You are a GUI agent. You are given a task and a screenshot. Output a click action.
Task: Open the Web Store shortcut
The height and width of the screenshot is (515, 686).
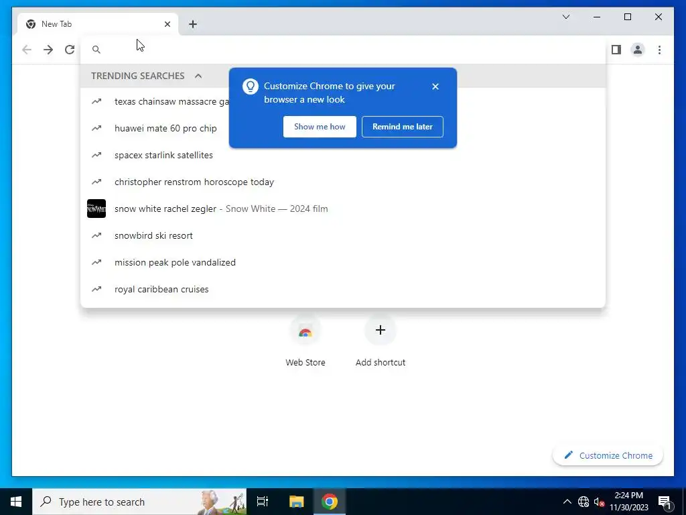(305, 341)
